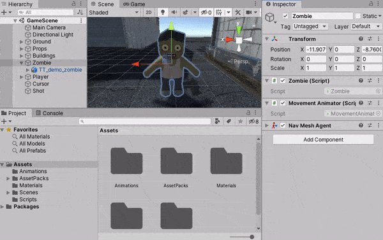383x240 pixels.
Task: Open the Layer Default dropdown
Action: click(x=366, y=26)
